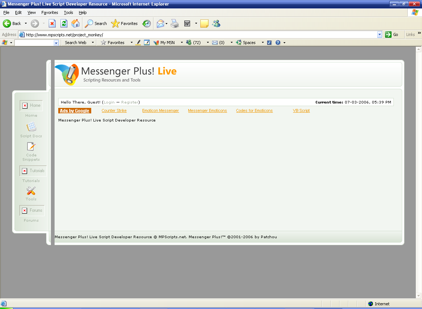
Task: Expand My MSN dropdown arrow
Action: [182, 43]
